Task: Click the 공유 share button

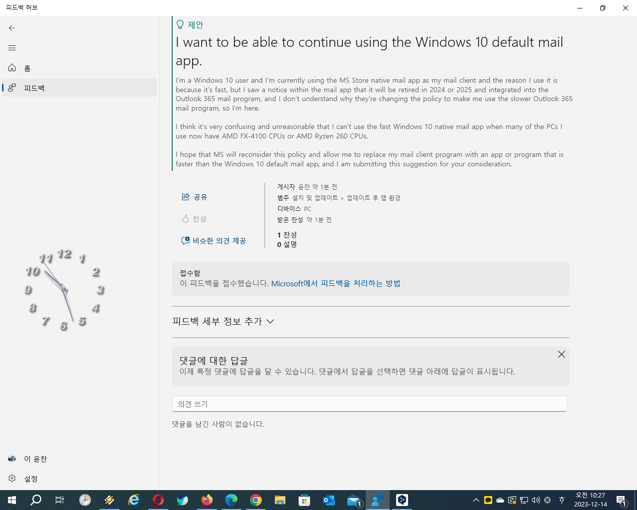Action: coord(195,197)
